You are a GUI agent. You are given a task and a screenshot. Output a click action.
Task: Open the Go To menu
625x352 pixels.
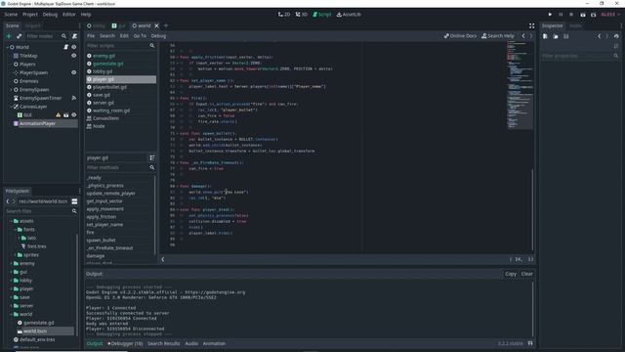click(140, 36)
